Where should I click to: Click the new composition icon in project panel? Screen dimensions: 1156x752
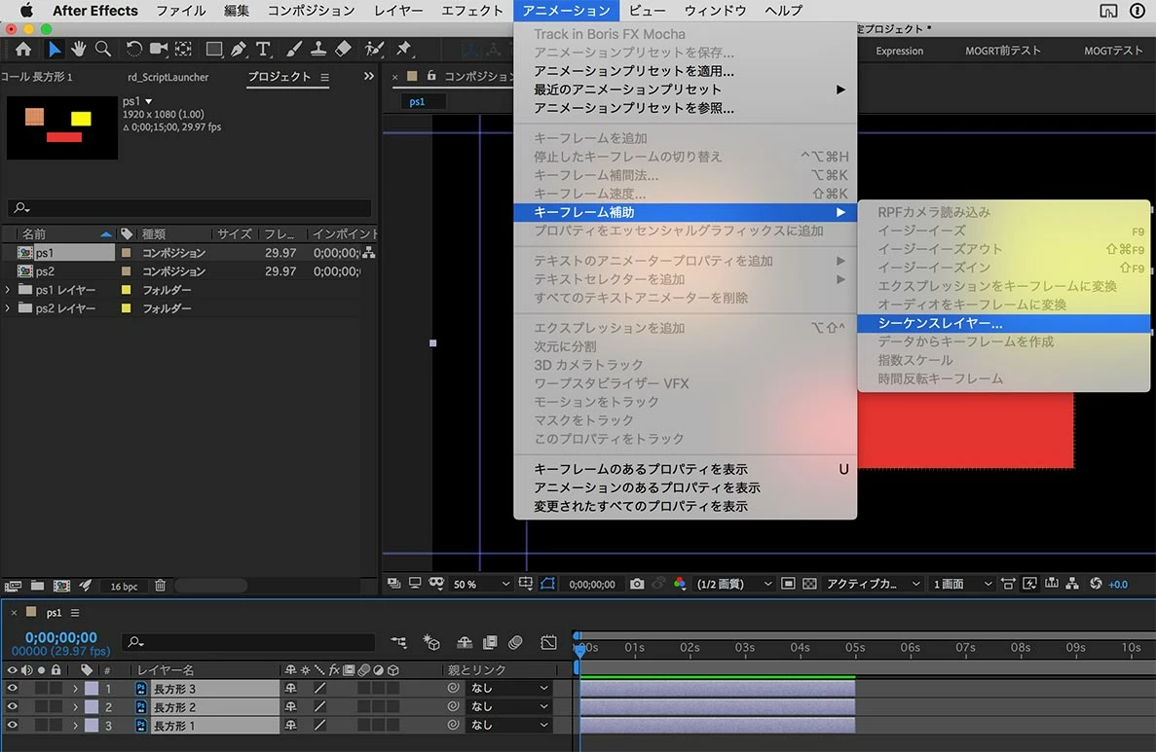(62, 587)
